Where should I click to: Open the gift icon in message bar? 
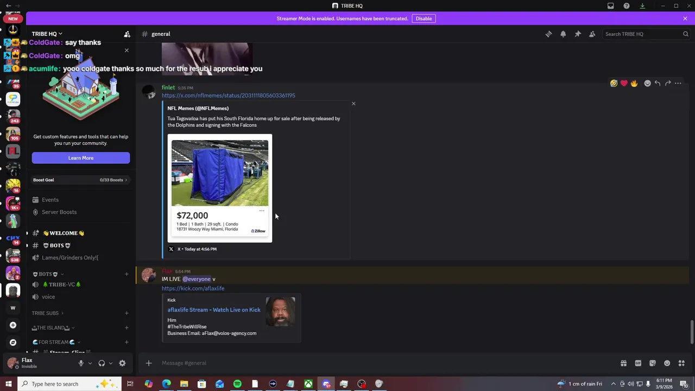pyautogui.click(x=623, y=363)
